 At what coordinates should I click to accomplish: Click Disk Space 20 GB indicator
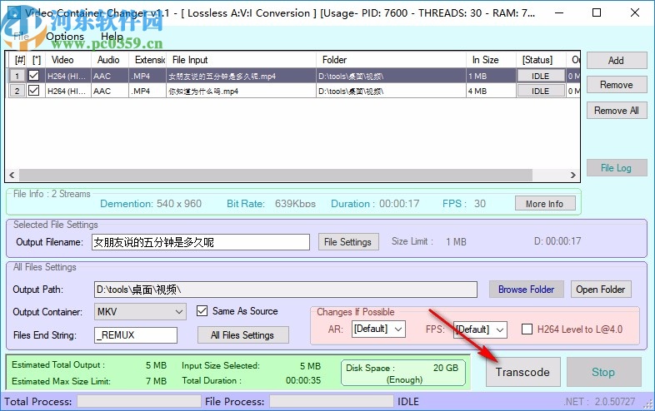point(403,373)
